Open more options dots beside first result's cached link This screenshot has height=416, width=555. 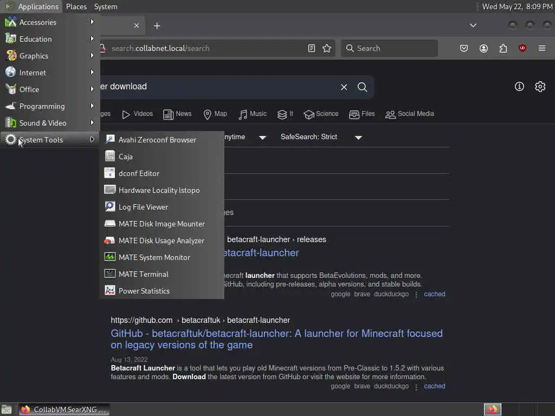416,294
